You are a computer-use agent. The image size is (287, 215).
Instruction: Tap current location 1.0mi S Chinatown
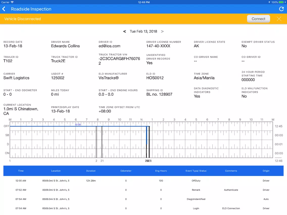[21, 111]
